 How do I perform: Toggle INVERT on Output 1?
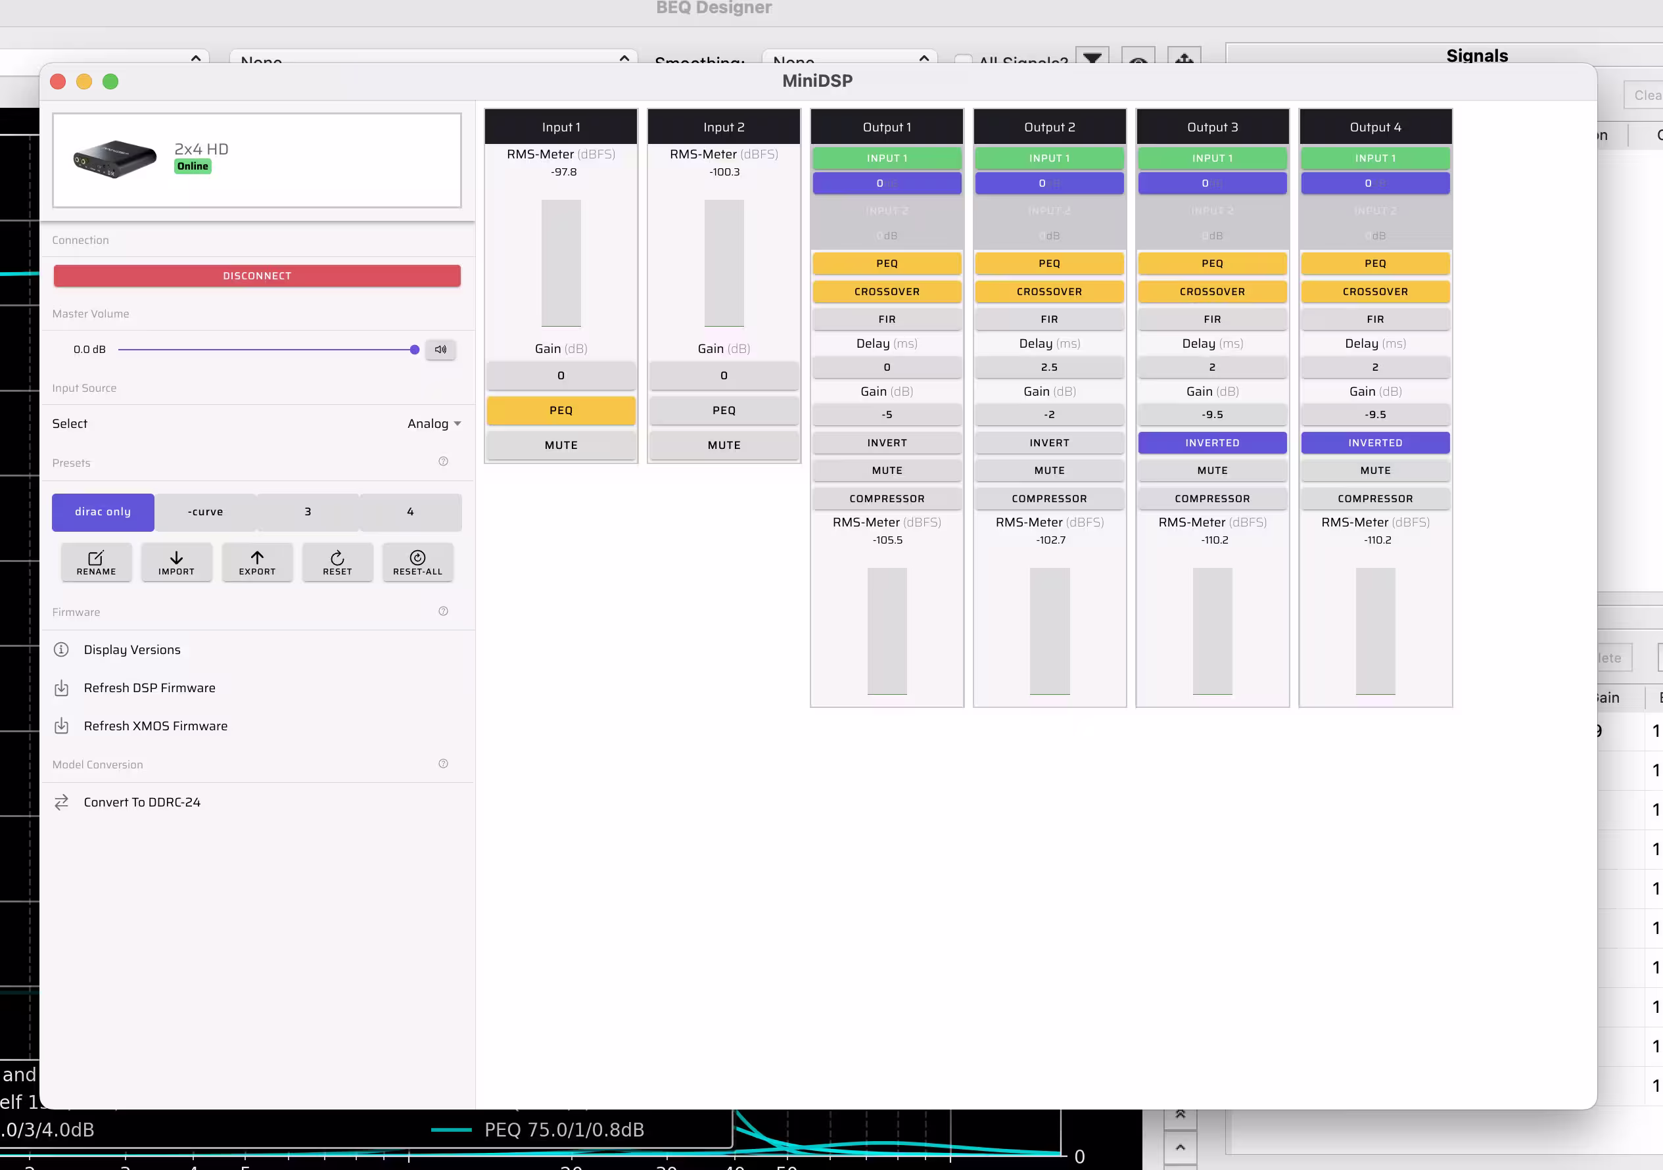pos(887,442)
